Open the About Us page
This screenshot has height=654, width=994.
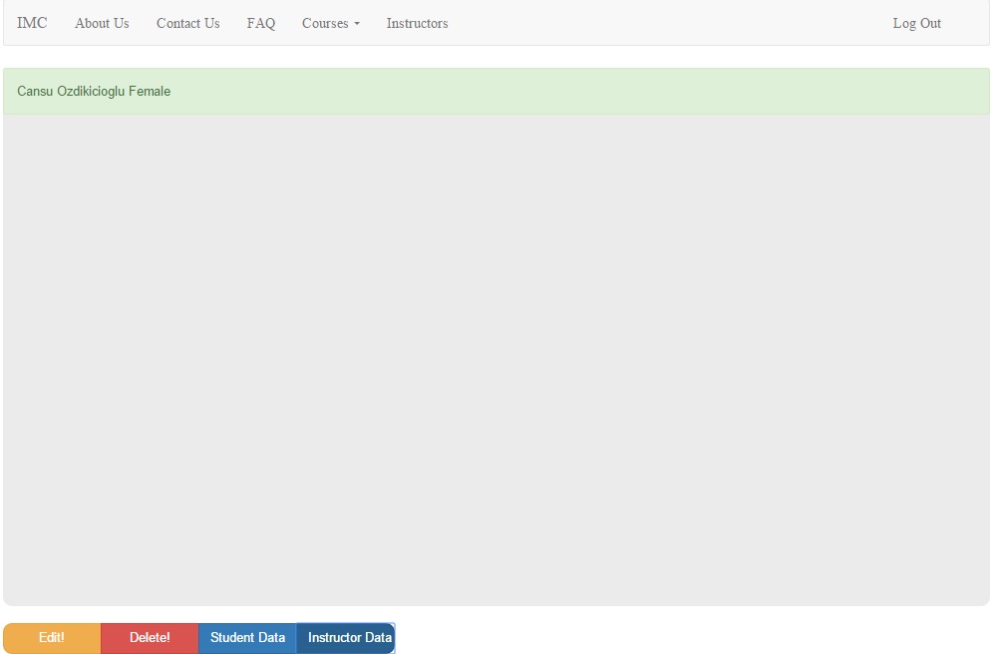tap(102, 23)
